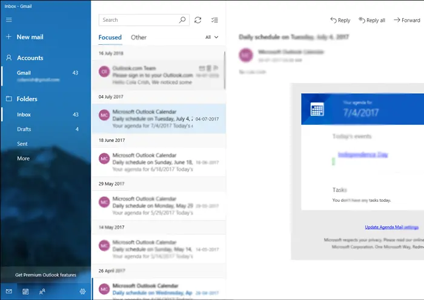
Task: Expand the All filter dropdown
Action: (x=211, y=38)
